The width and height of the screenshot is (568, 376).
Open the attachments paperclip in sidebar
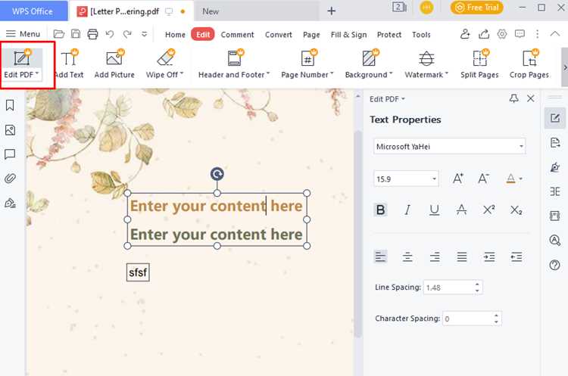point(10,179)
